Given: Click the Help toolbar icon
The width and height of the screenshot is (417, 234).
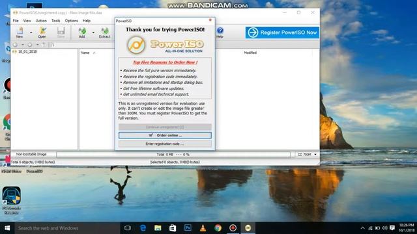Looking at the screenshot, I should point(220,32).
